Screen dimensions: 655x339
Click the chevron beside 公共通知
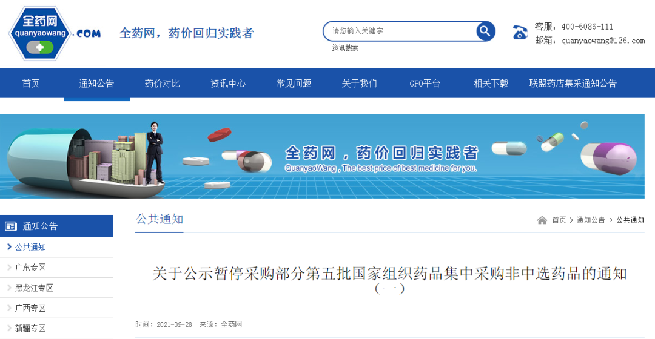point(9,247)
